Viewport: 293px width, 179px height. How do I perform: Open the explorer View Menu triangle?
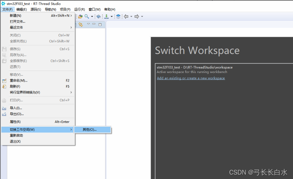point(89,24)
